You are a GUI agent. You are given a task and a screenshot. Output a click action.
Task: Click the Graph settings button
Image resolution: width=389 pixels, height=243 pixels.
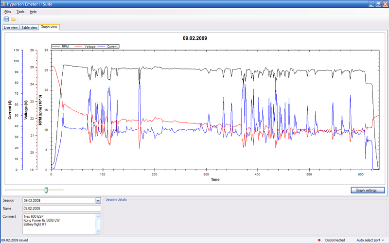click(x=367, y=191)
